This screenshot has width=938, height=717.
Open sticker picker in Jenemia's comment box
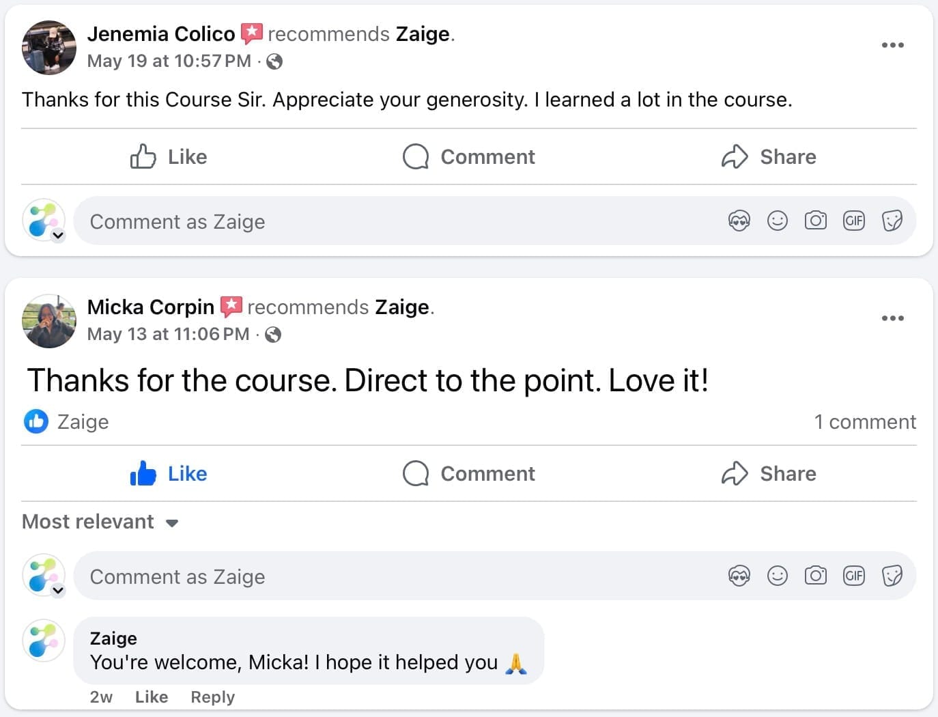tap(892, 221)
